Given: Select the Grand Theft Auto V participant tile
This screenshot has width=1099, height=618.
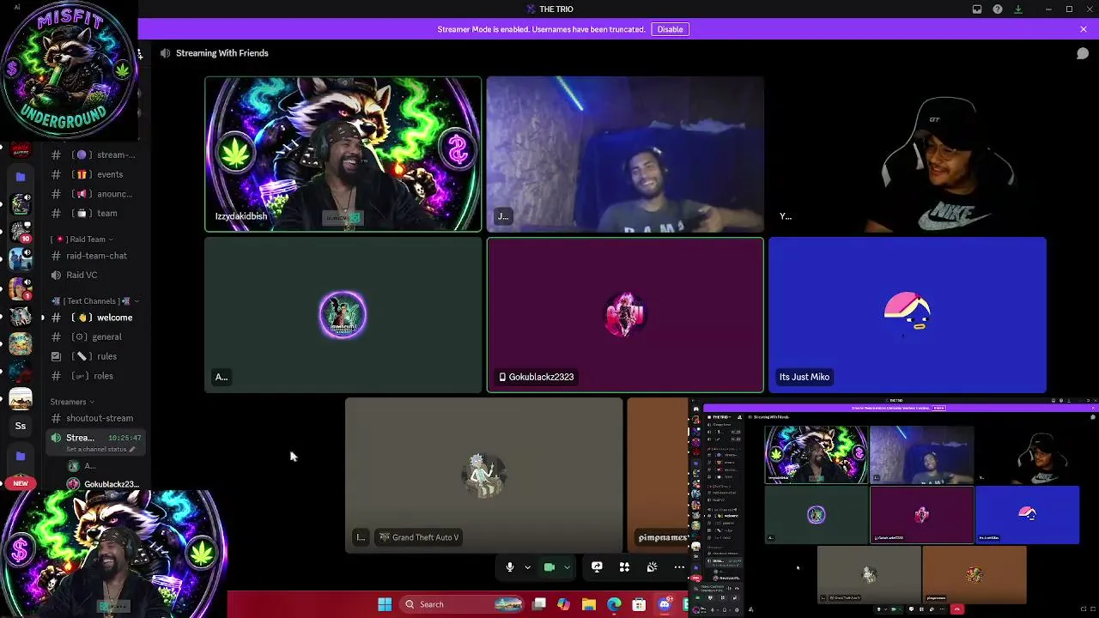Looking at the screenshot, I should click(x=484, y=476).
